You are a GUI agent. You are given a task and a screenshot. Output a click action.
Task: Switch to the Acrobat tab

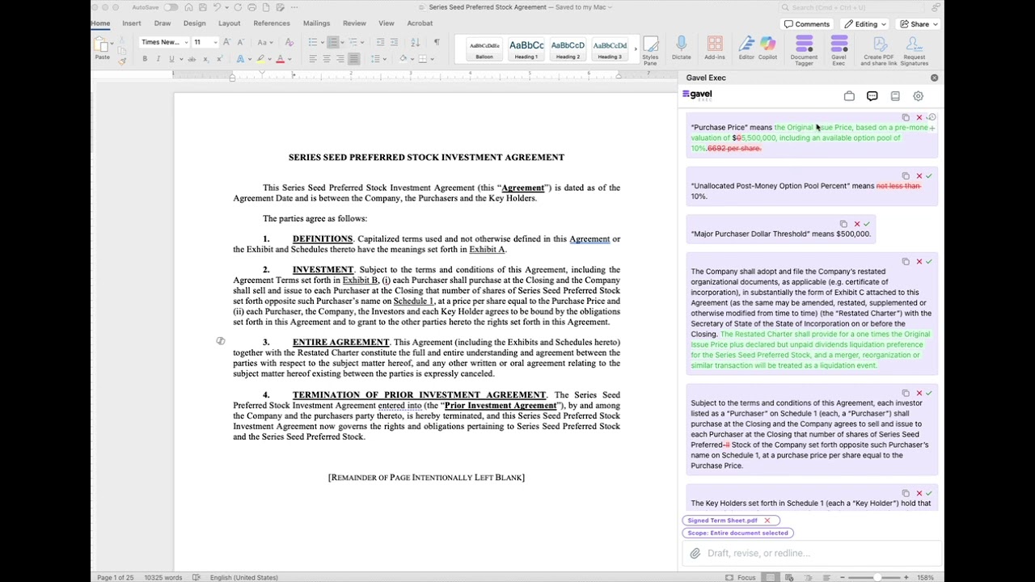(x=420, y=23)
